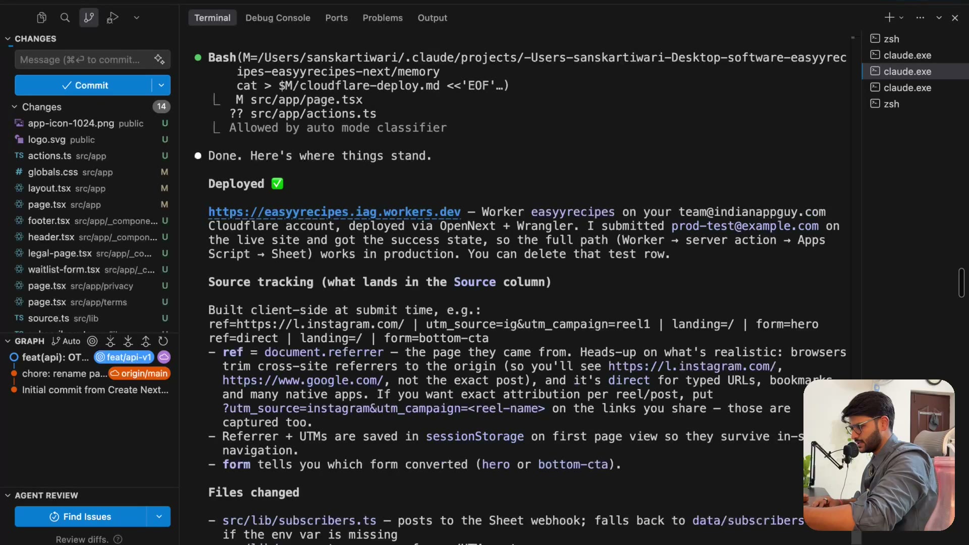Select header.tsx in the changes list

[90, 237]
